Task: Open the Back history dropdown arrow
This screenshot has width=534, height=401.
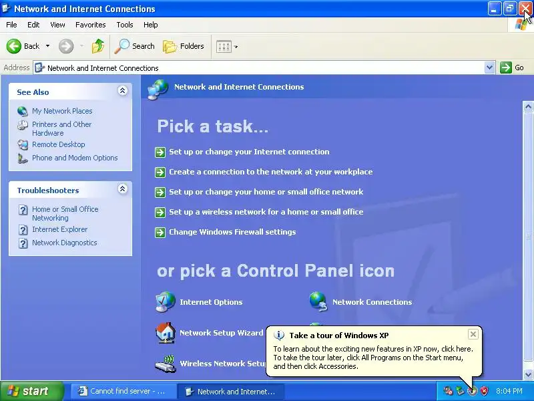Action: [x=47, y=45]
